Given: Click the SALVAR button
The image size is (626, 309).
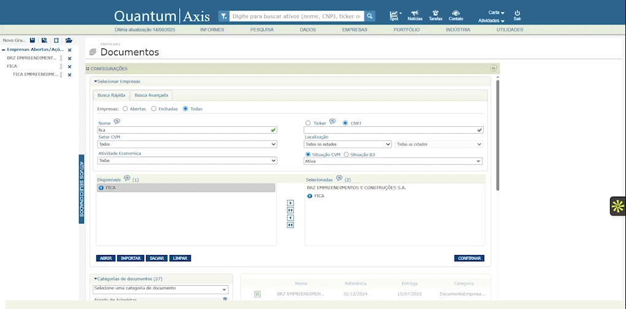Looking at the screenshot, I should pos(157,258).
